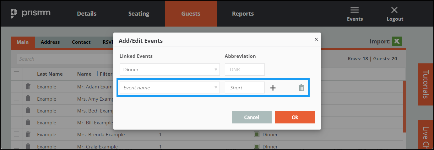
Task: Click the Excel import icon
Action: [397, 42]
